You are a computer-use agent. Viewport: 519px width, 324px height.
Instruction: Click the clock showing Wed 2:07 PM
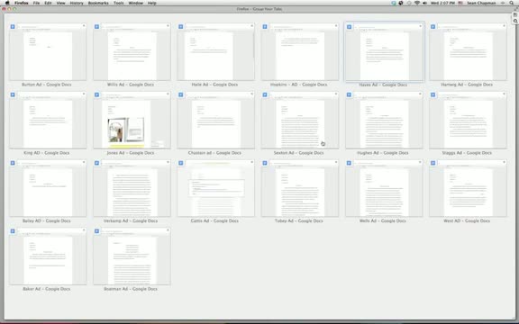(442, 3)
